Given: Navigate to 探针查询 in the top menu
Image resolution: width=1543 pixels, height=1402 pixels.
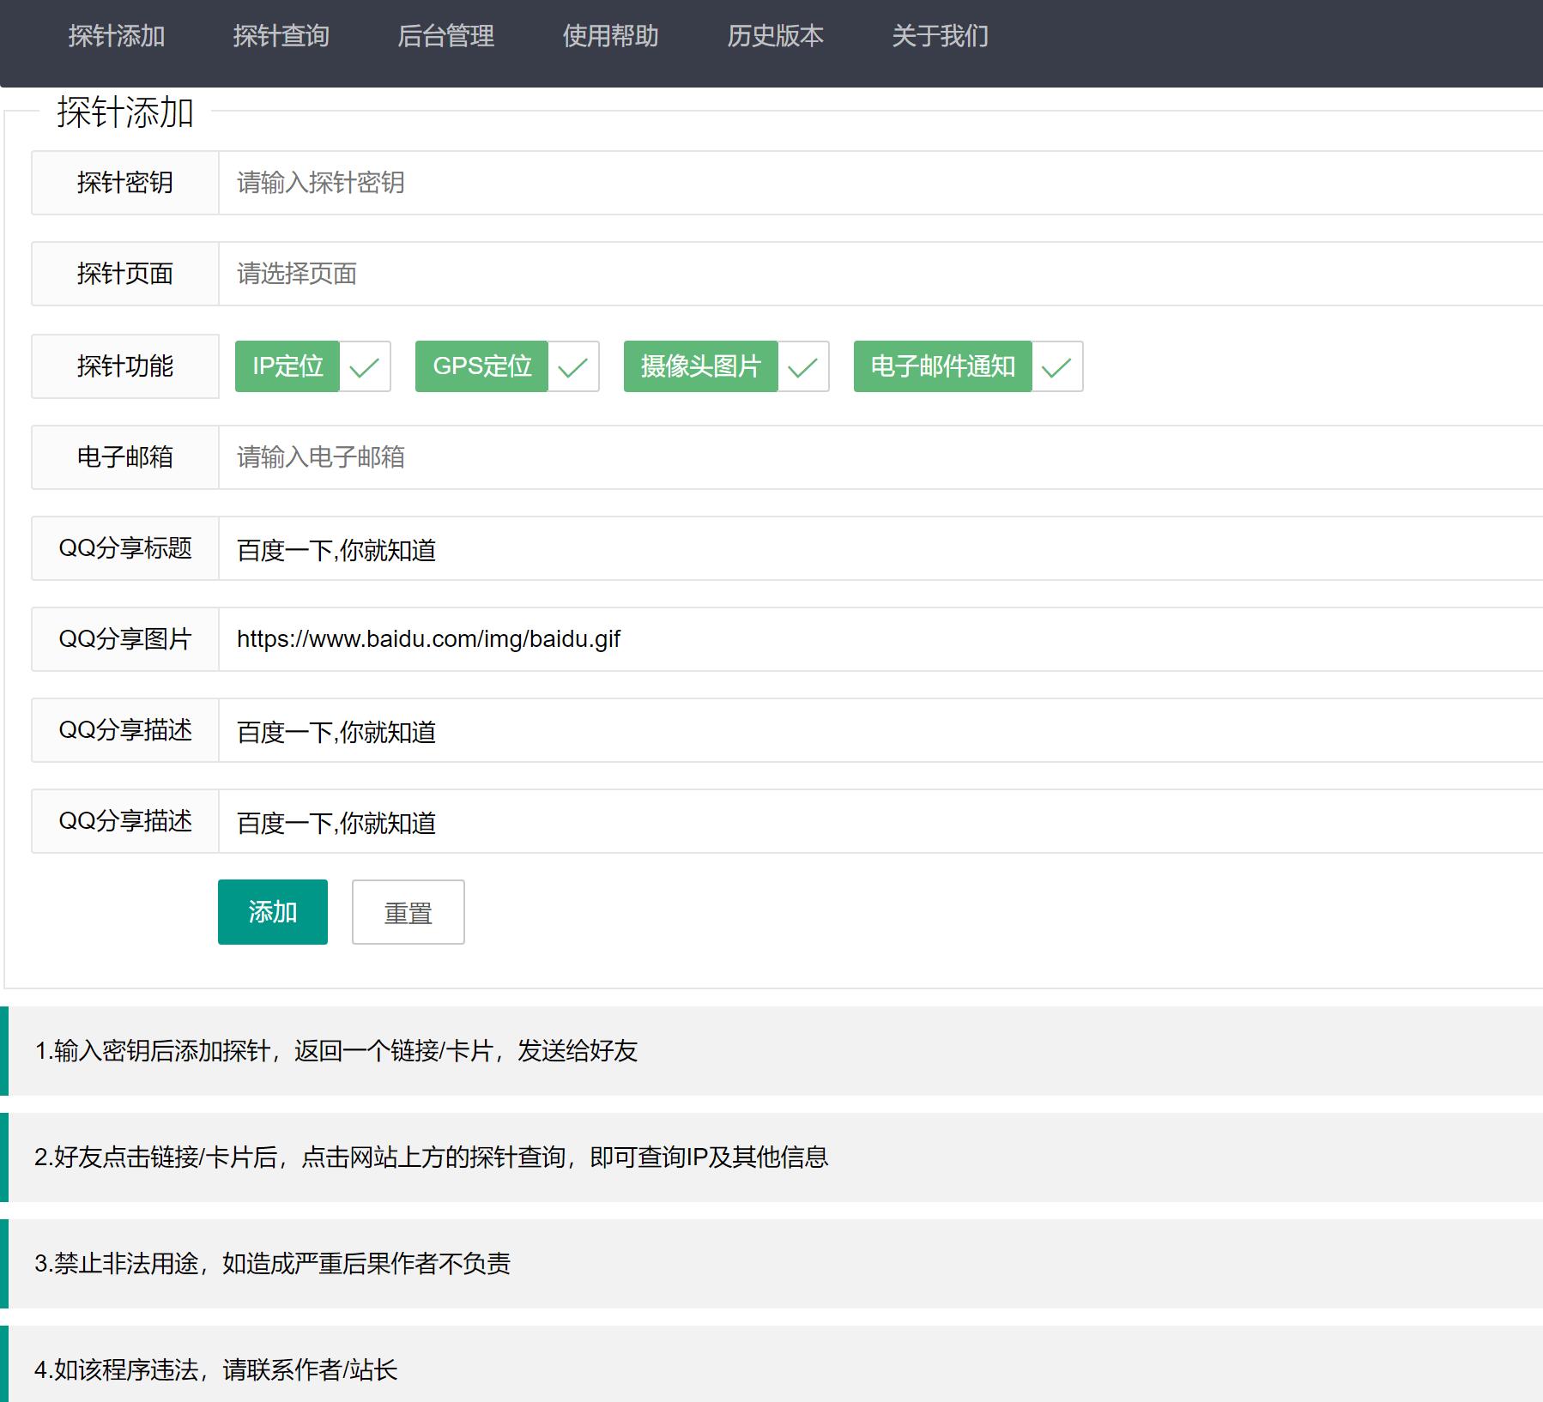Looking at the screenshot, I should click(x=282, y=37).
